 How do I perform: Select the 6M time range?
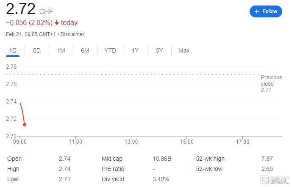[85, 50]
